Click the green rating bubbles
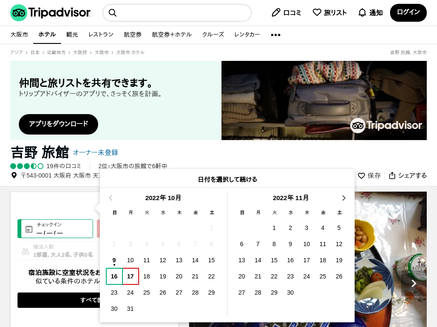This screenshot has height=327, width=437. (x=27, y=166)
